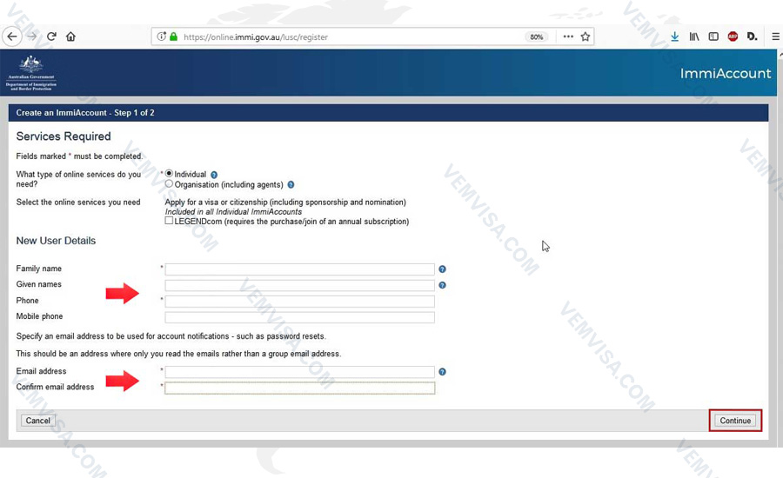This screenshot has height=478, width=783.
Task: Click the Mobile phone input field
Action: 299,317
